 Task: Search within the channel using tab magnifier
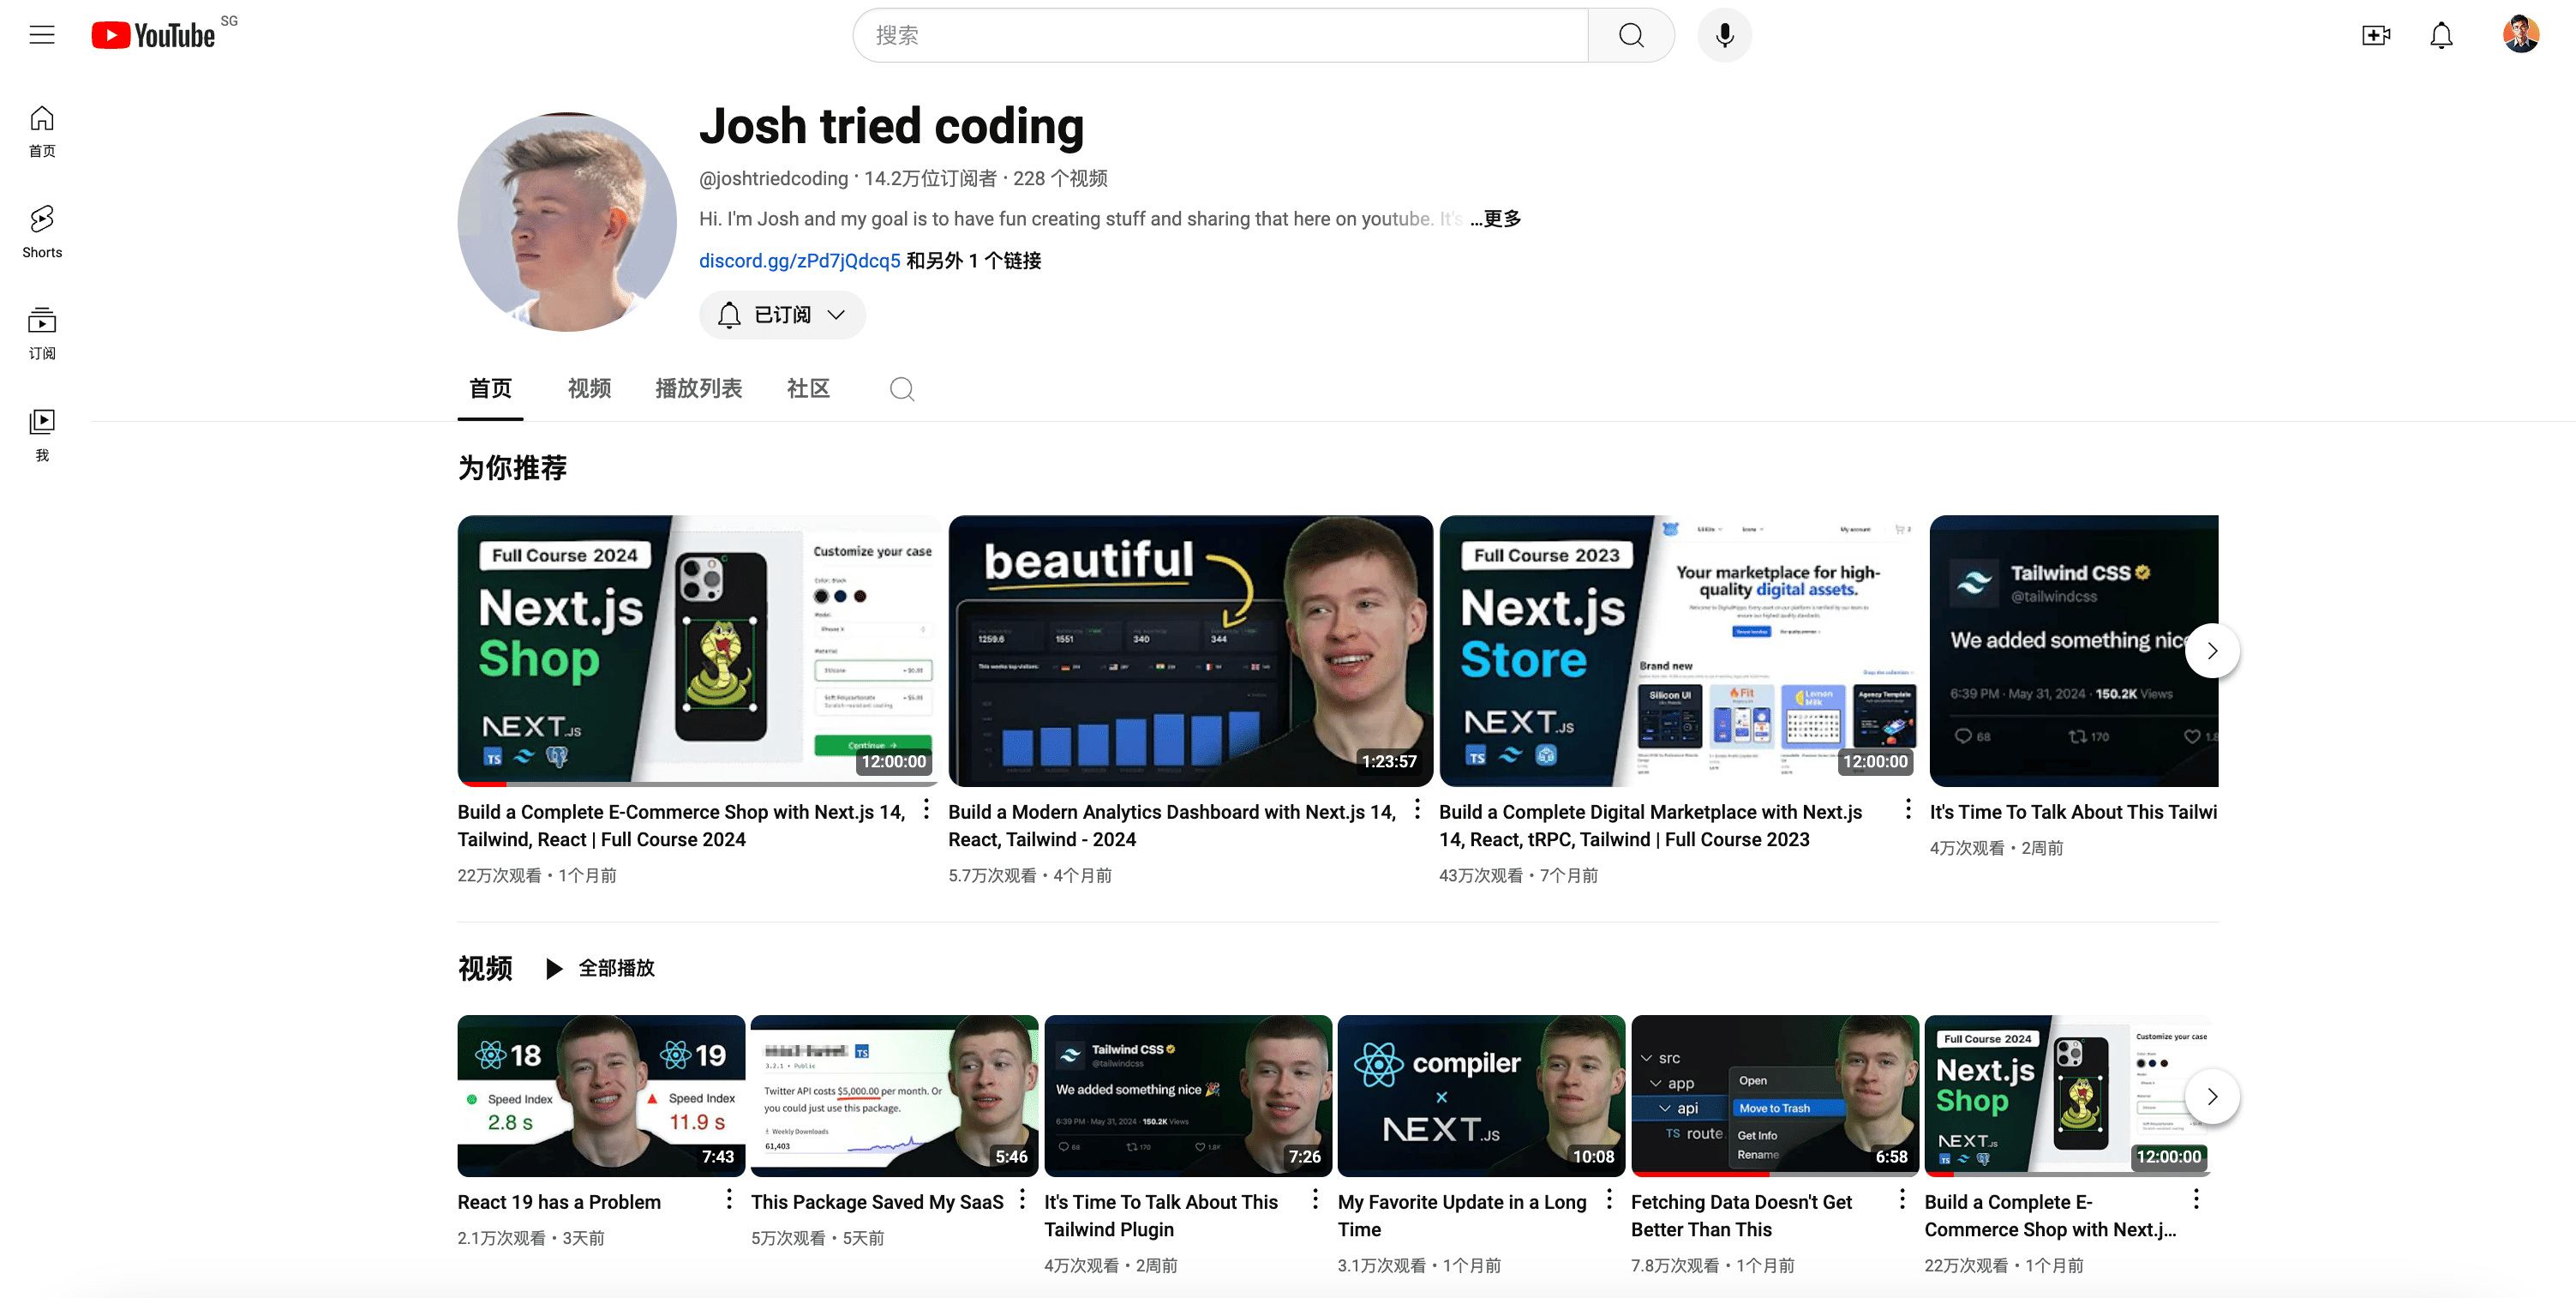click(x=902, y=389)
